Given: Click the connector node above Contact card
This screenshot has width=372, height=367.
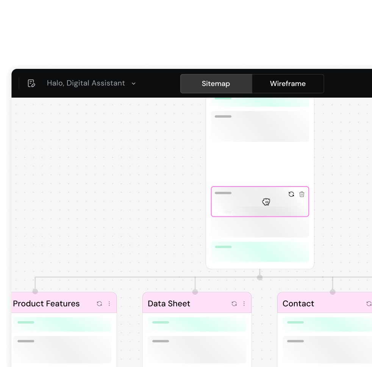Looking at the screenshot, I should pos(333,292).
